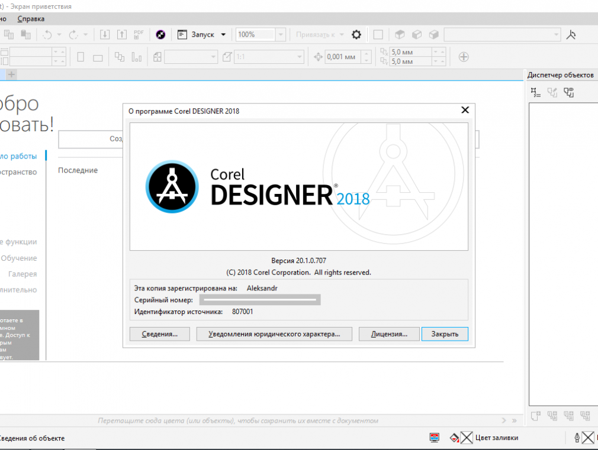Click the Paste icon in the toolbar
The height and width of the screenshot is (450, 598).
point(25,35)
